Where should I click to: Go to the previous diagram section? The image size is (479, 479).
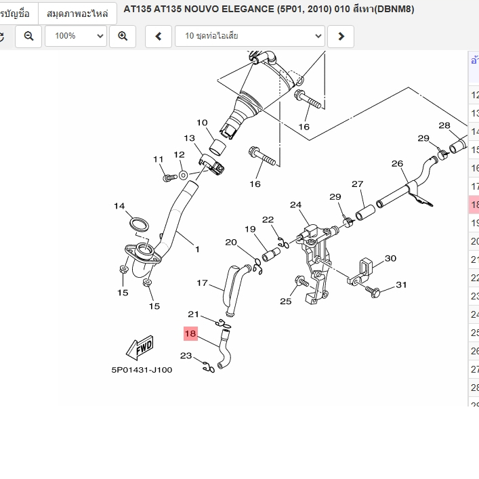pyautogui.click(x=159, y=36)
